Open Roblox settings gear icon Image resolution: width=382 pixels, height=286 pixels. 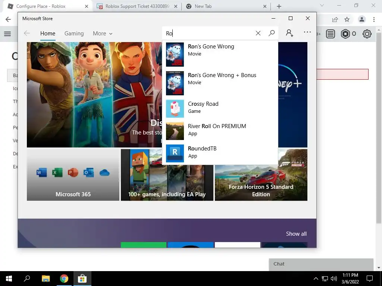pos(367,34)
